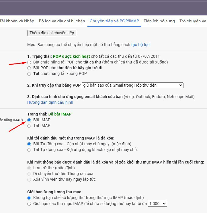The height and width of the screenshot is (213, 207).
Task: Click Thêm địa chỉ chuyển tiếp button
Action: 52,33
